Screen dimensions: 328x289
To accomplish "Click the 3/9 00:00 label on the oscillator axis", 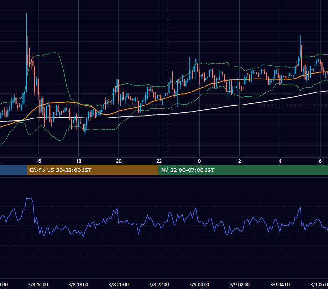I will coord(199,284).
